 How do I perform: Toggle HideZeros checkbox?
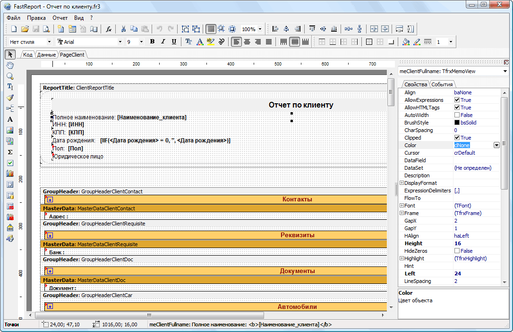tap(457, 251)
